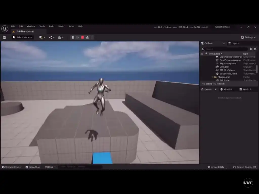Select VolumetricCloud in the Outliner
This screenshot has height=194, width=259.
(x=228, y=74)
